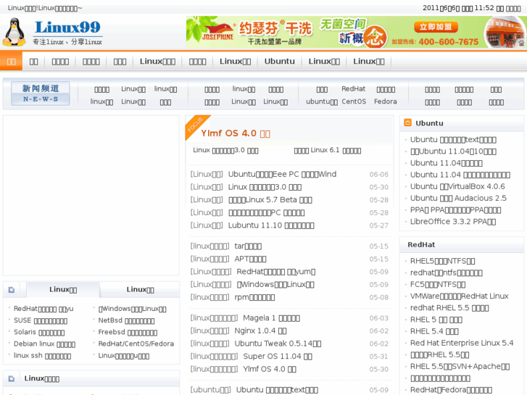Open the rpm article dated 05-08
Image resolution: width=527 pixels, height=395 pixels.
[254, 297]
